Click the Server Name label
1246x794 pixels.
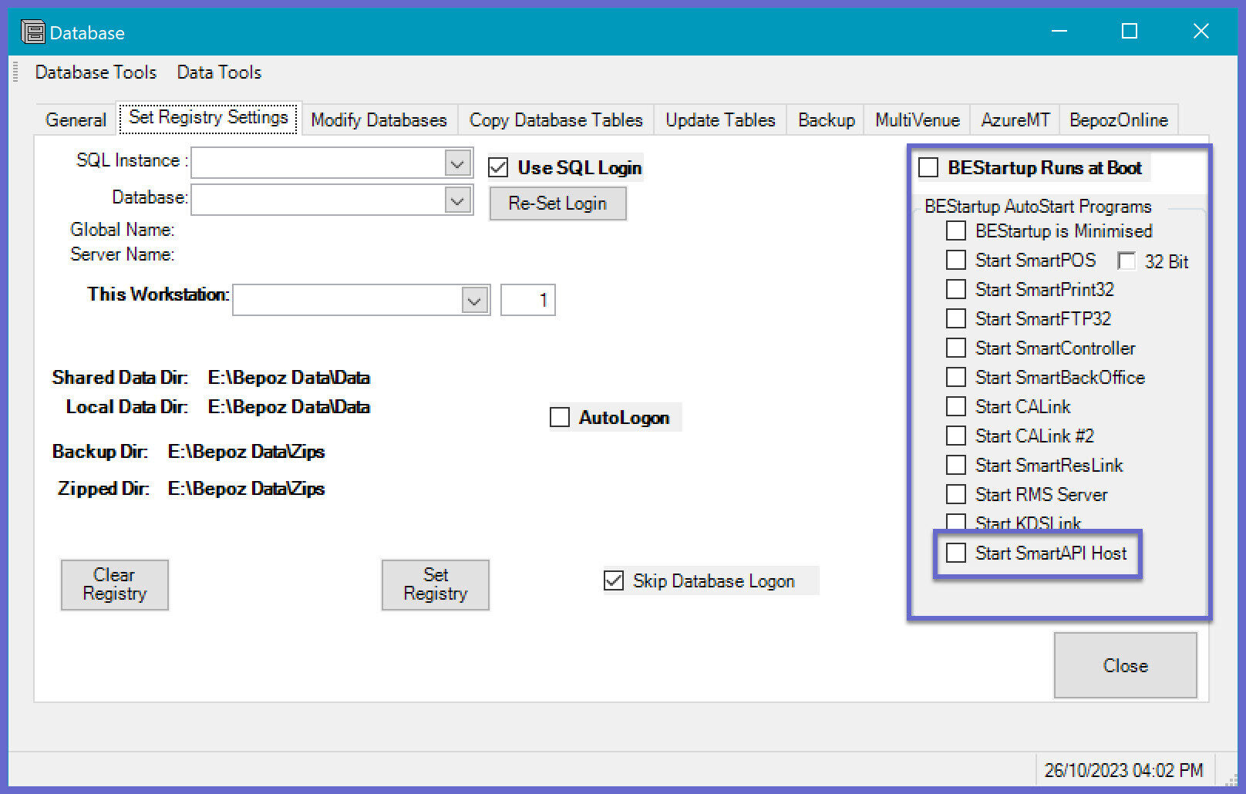[x=122, y=254]
